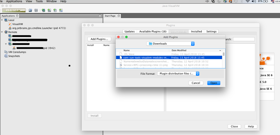Screen dimensions: 280x135
Task: Select com-sun-tools-visualvm-modules file row
Action: (169, 58)
